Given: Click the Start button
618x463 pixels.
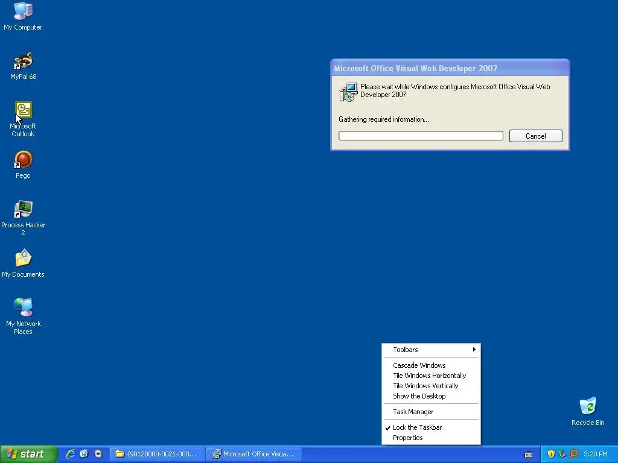Looking at the screenshot, I should [28, 454].
